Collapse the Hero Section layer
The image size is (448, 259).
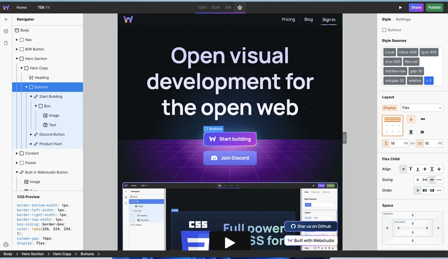point(17,58)
